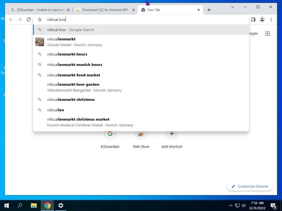282x211 pixels.
Task: Pick 'viktualienmarkt hours' suggestion
Action: 141,54
